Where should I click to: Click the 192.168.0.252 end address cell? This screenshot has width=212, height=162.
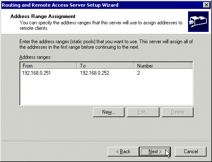95,73
